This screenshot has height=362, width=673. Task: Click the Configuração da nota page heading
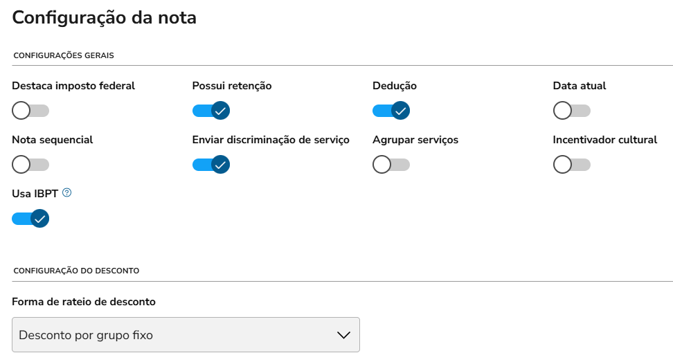(105, 18)
